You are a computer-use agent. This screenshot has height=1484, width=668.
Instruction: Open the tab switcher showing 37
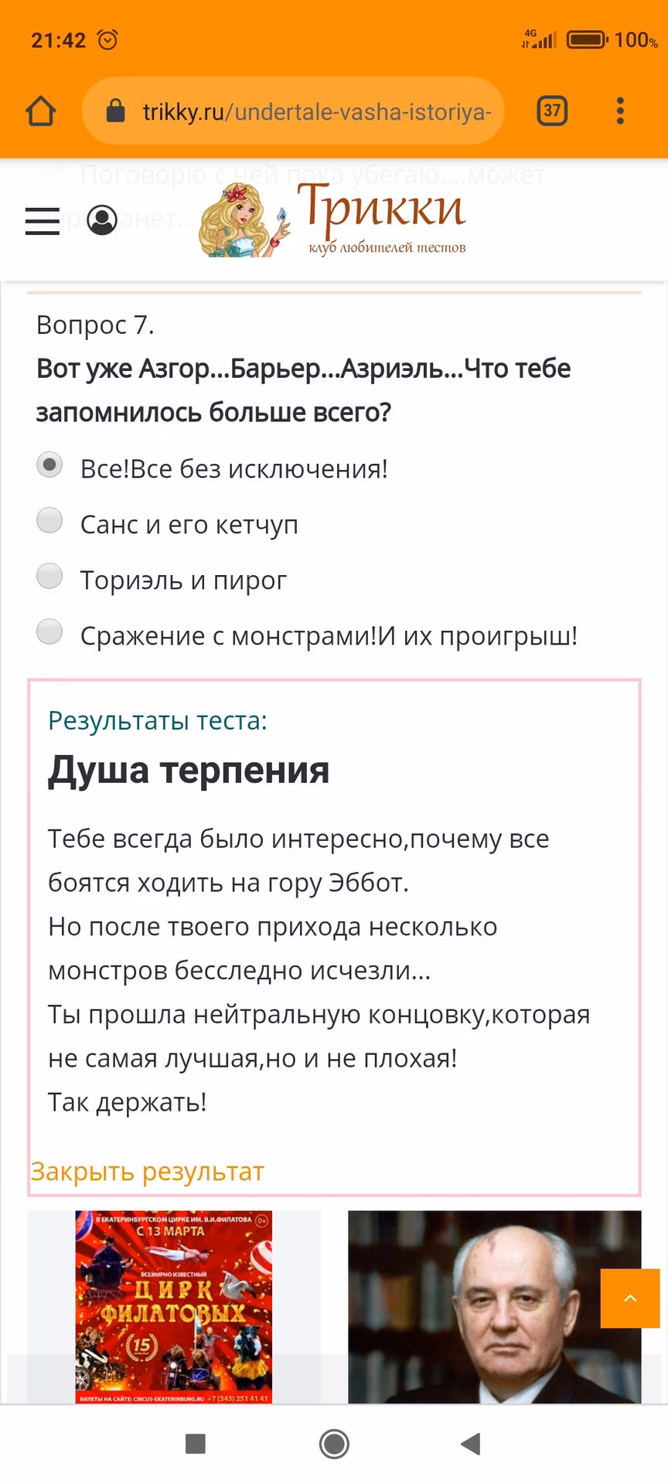click(x=552, y=111)
